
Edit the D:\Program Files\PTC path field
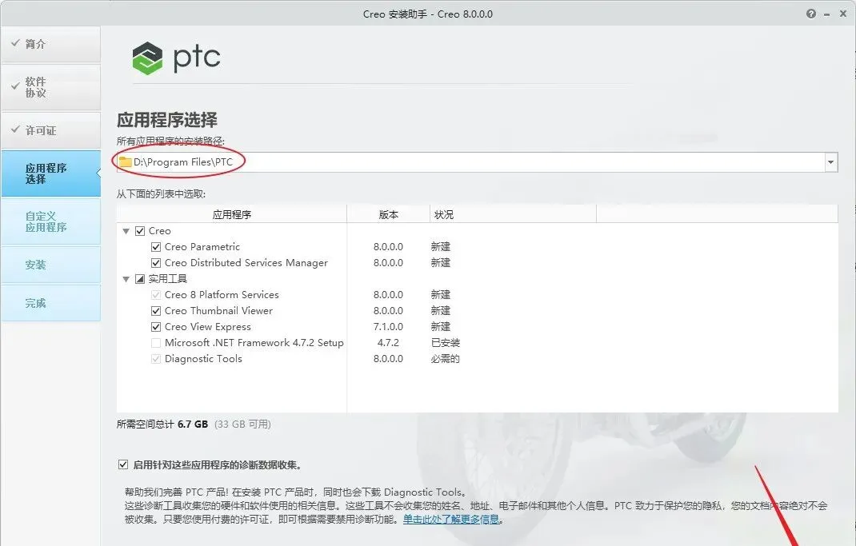[477, 162]
